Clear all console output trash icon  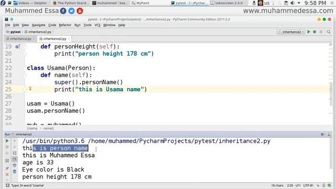click(x=14, y=172)
